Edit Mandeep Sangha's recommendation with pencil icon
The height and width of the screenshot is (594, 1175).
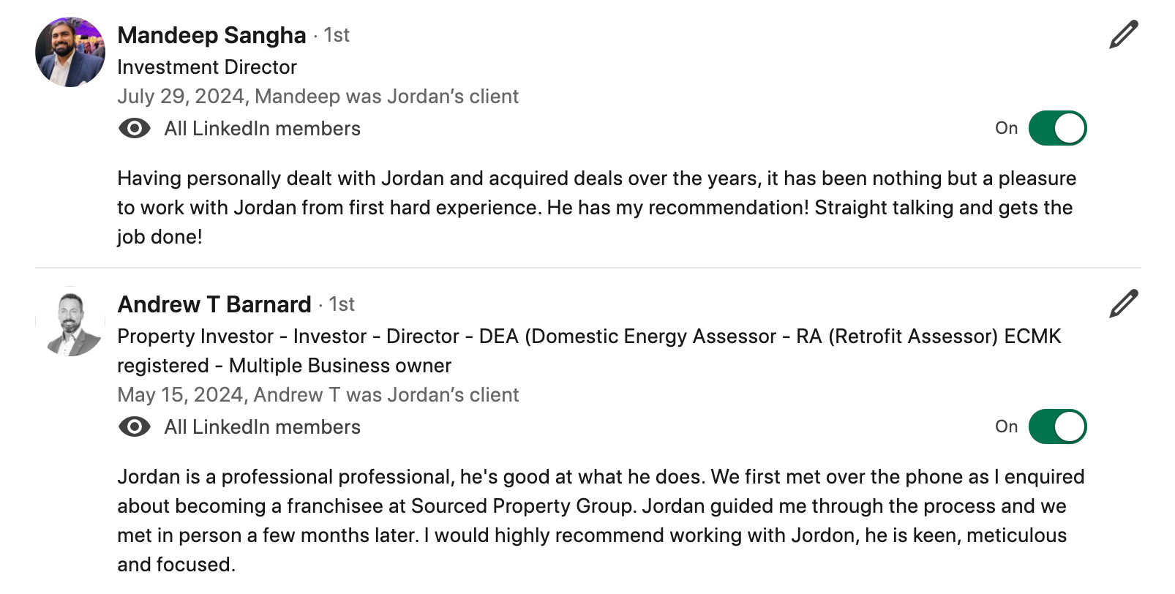[1123, 34]
